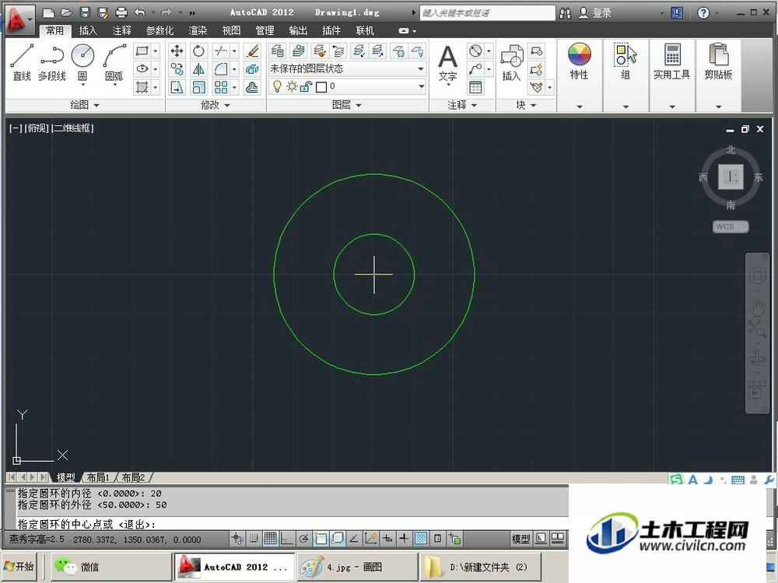
Task: Click the layer 0 color swatch
Action: coord(321,87)
